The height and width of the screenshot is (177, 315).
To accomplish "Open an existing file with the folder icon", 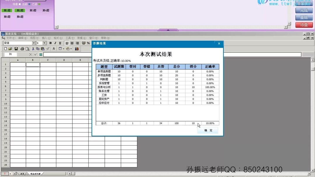I will (x=10, y=49).
